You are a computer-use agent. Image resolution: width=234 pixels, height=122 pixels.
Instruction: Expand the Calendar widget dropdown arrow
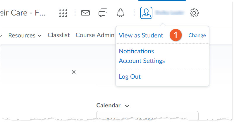click(x=127, y=106)
